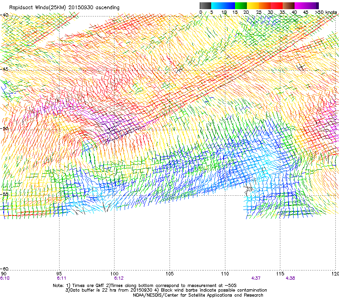Click the -45 latitude axis label
Screen dimensions: 339x298
(x=4, y=69)
